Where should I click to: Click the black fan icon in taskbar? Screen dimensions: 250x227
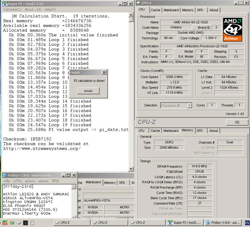[x=26, y=223]
